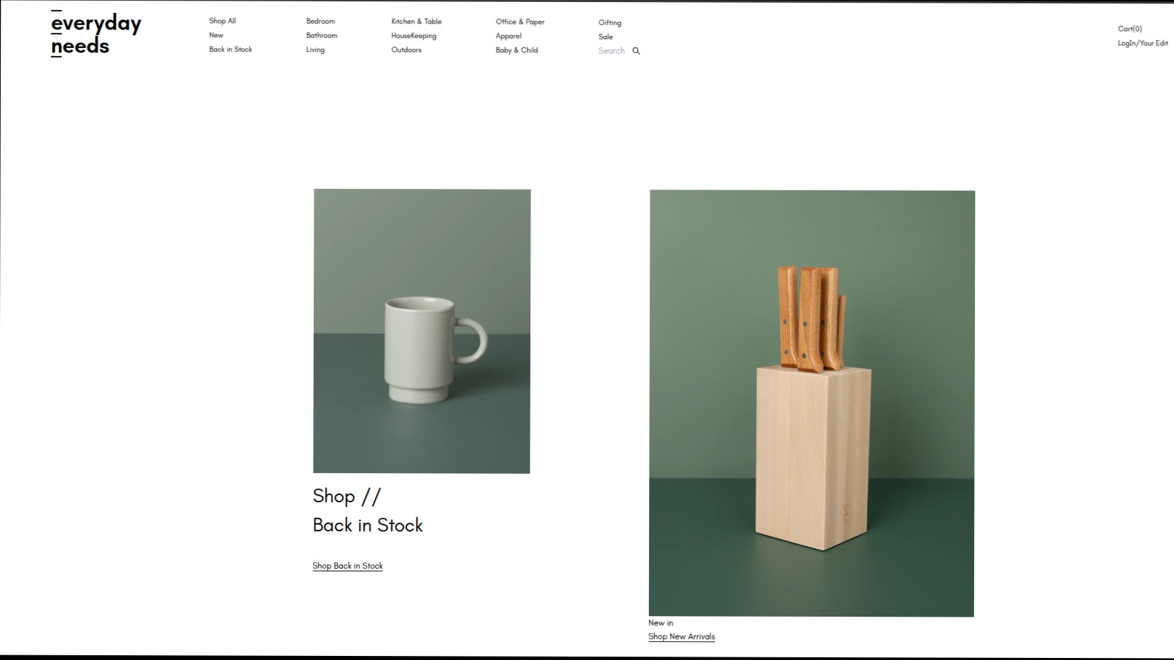Viewport: 1174px width, 660px height.
Task: Click the Shop New Arrivals link
Action: (682, 636)
